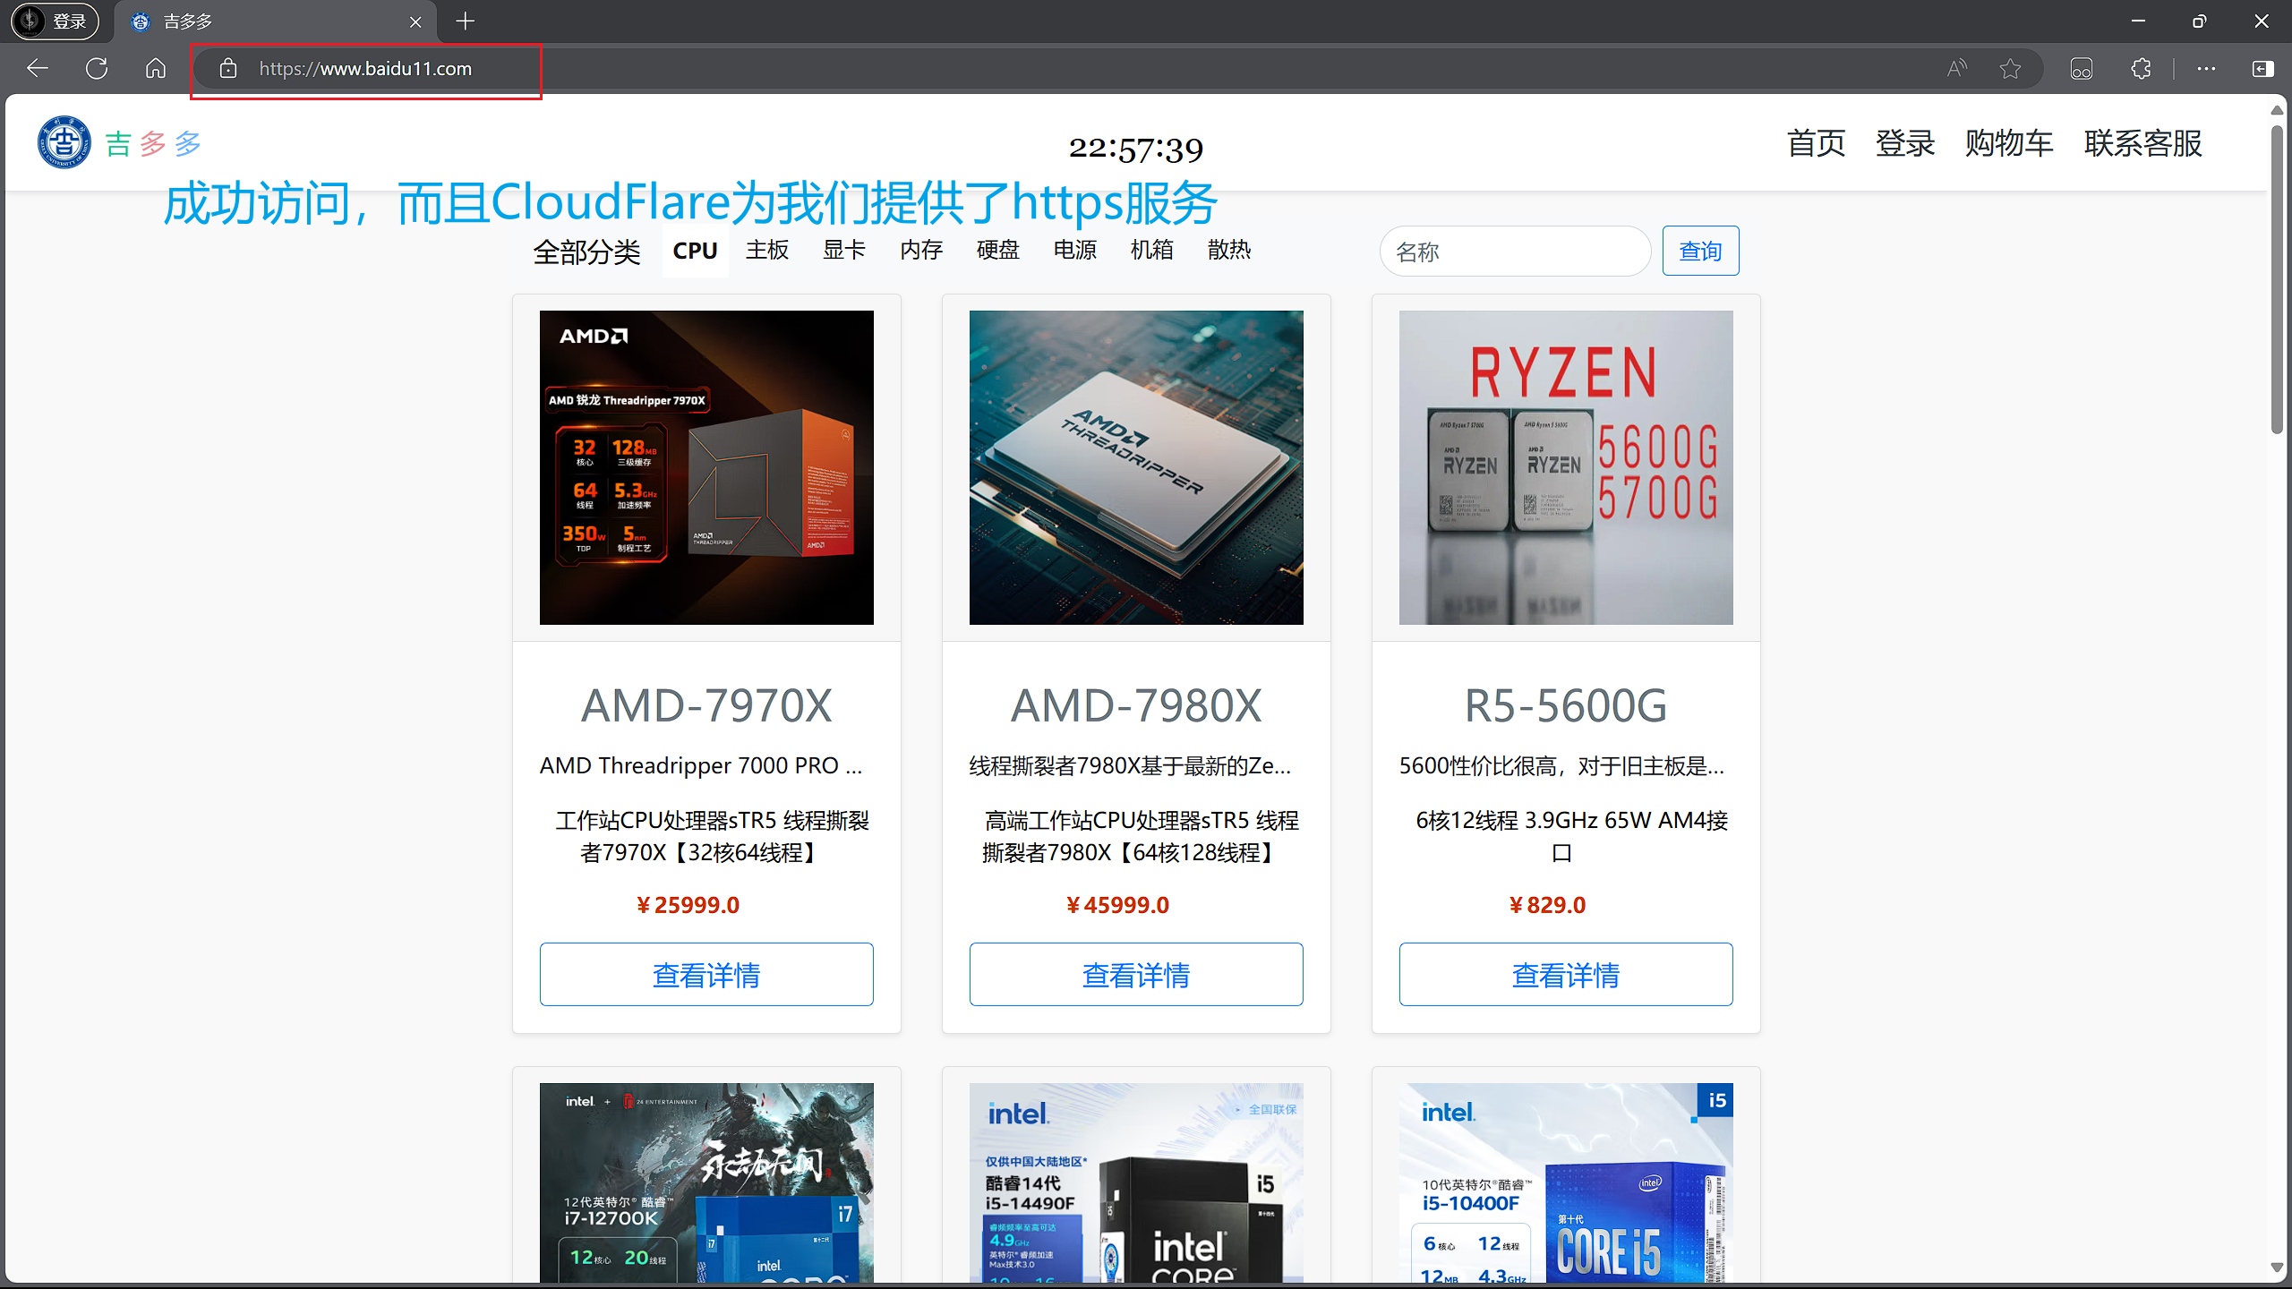Click the R5-5600G product thumbnail
2292x1289 pixels.
[1565, 467]
